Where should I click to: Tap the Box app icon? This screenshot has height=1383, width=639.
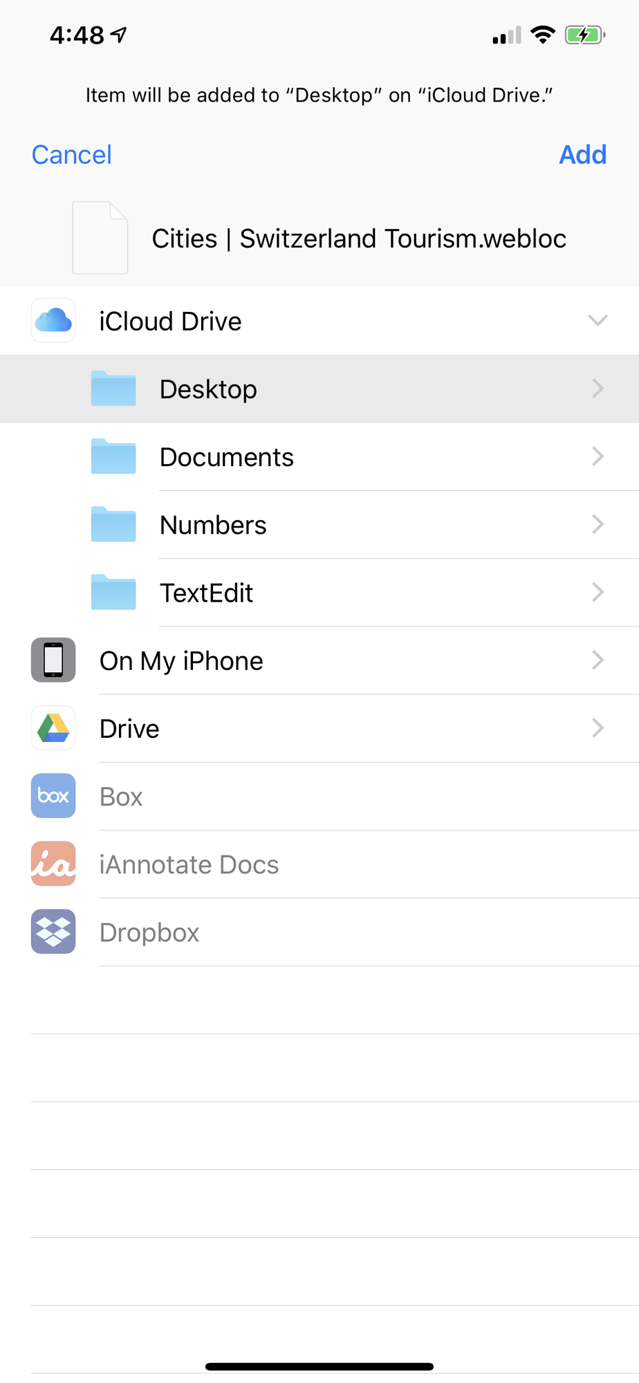click(53, 795)
